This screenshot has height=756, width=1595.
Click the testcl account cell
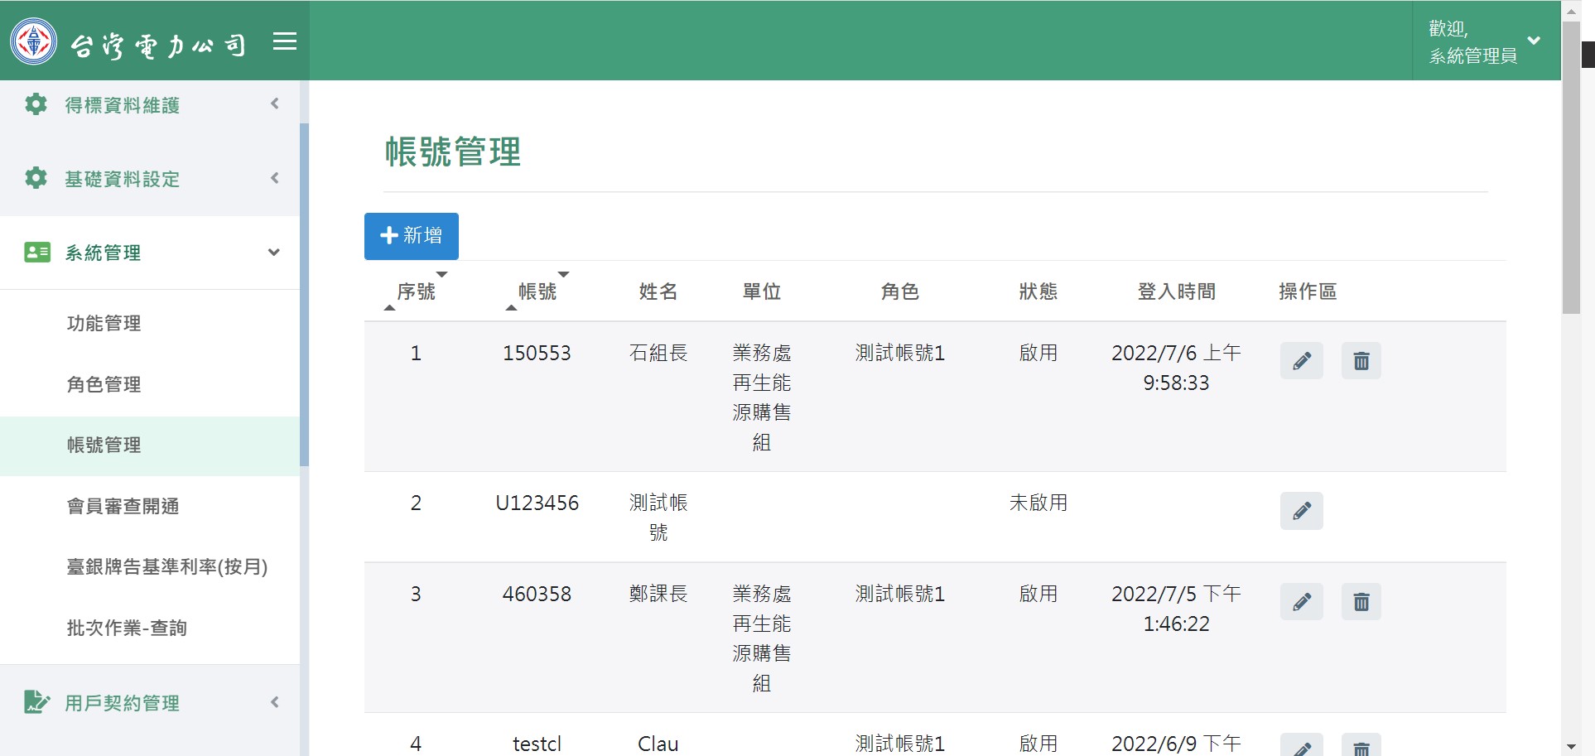[537, 744]
